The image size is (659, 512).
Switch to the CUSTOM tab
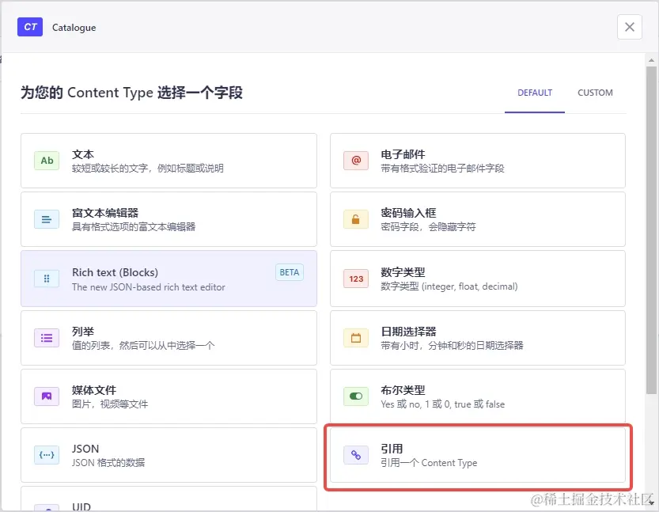595,93
